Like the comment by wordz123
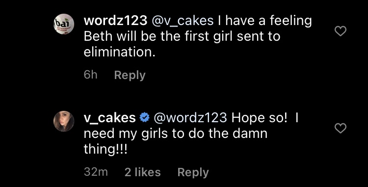Screen dimensions: 368x187 pos(341,31)
